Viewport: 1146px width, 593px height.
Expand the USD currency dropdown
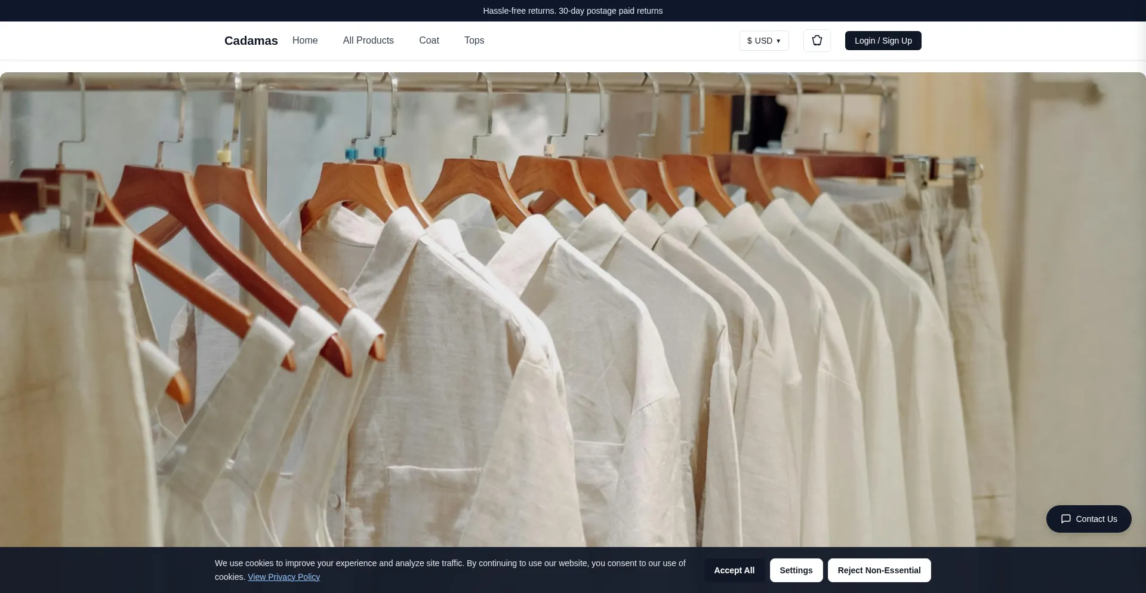[763, 41]
